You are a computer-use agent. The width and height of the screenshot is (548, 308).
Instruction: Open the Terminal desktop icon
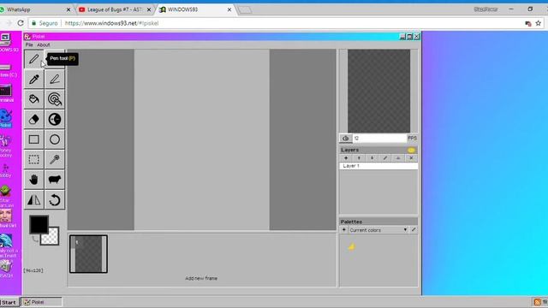[x=6, y=93]
